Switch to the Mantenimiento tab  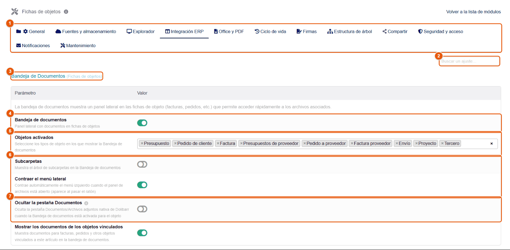coord(78,46)
